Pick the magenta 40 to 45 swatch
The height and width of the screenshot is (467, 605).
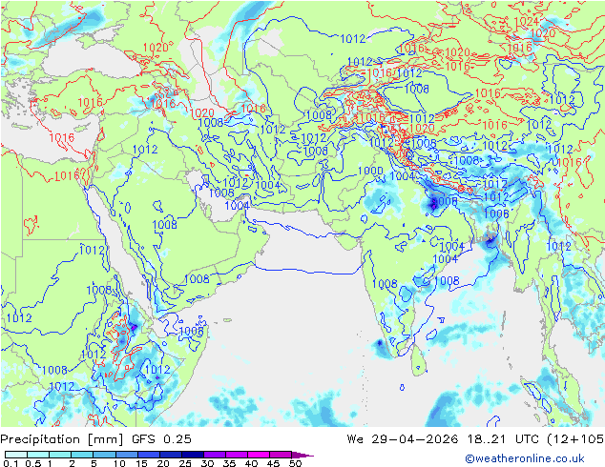pyautogui.click(x=259, y=455)
